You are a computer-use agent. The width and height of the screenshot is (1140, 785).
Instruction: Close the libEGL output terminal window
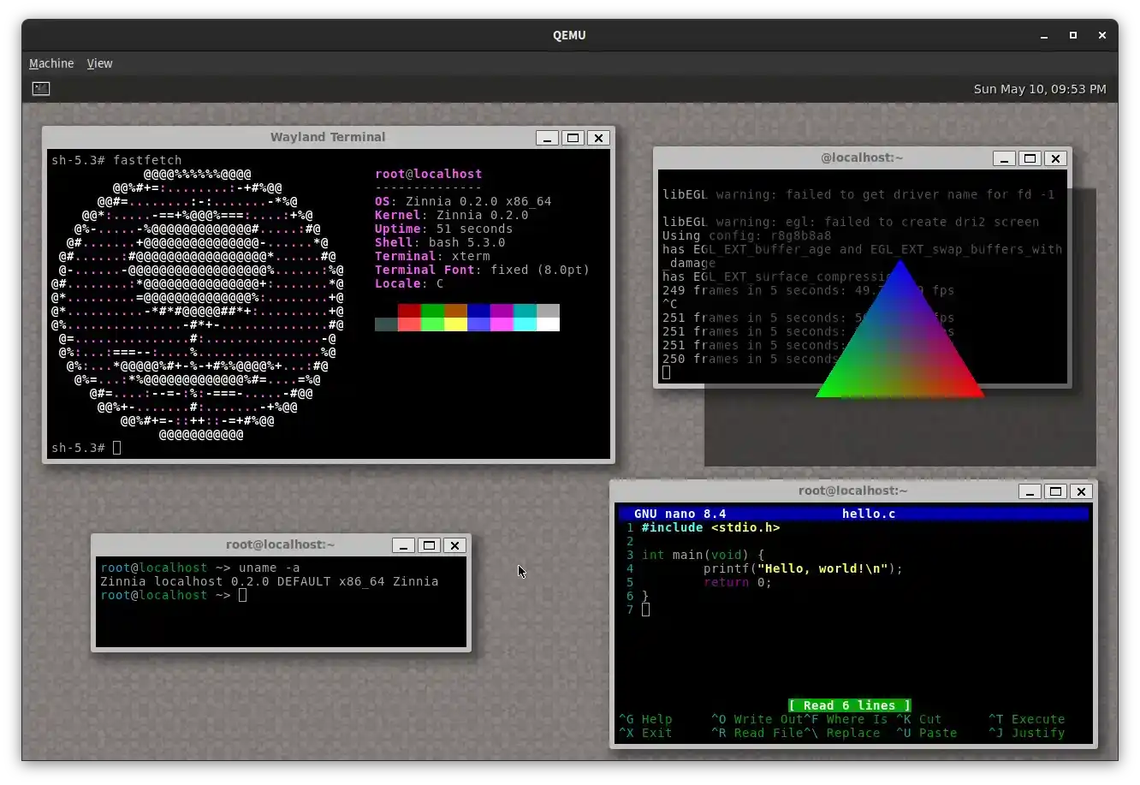1056,158
